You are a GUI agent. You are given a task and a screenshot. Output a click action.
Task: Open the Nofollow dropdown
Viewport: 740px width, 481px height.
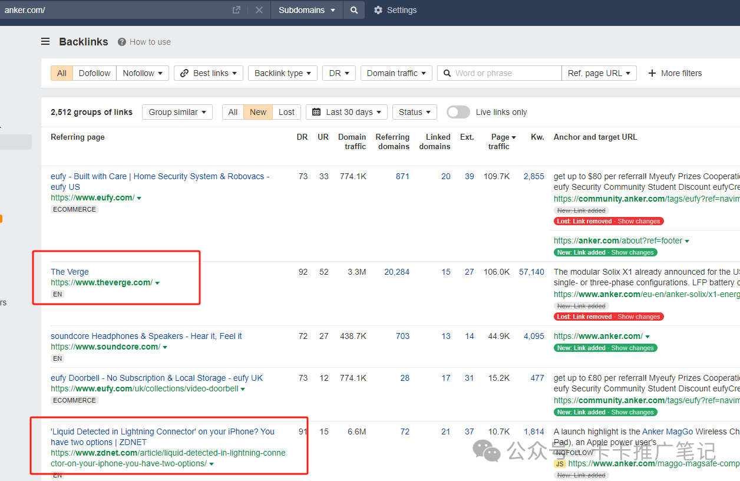pyautogui.click(x=143, y=73)
